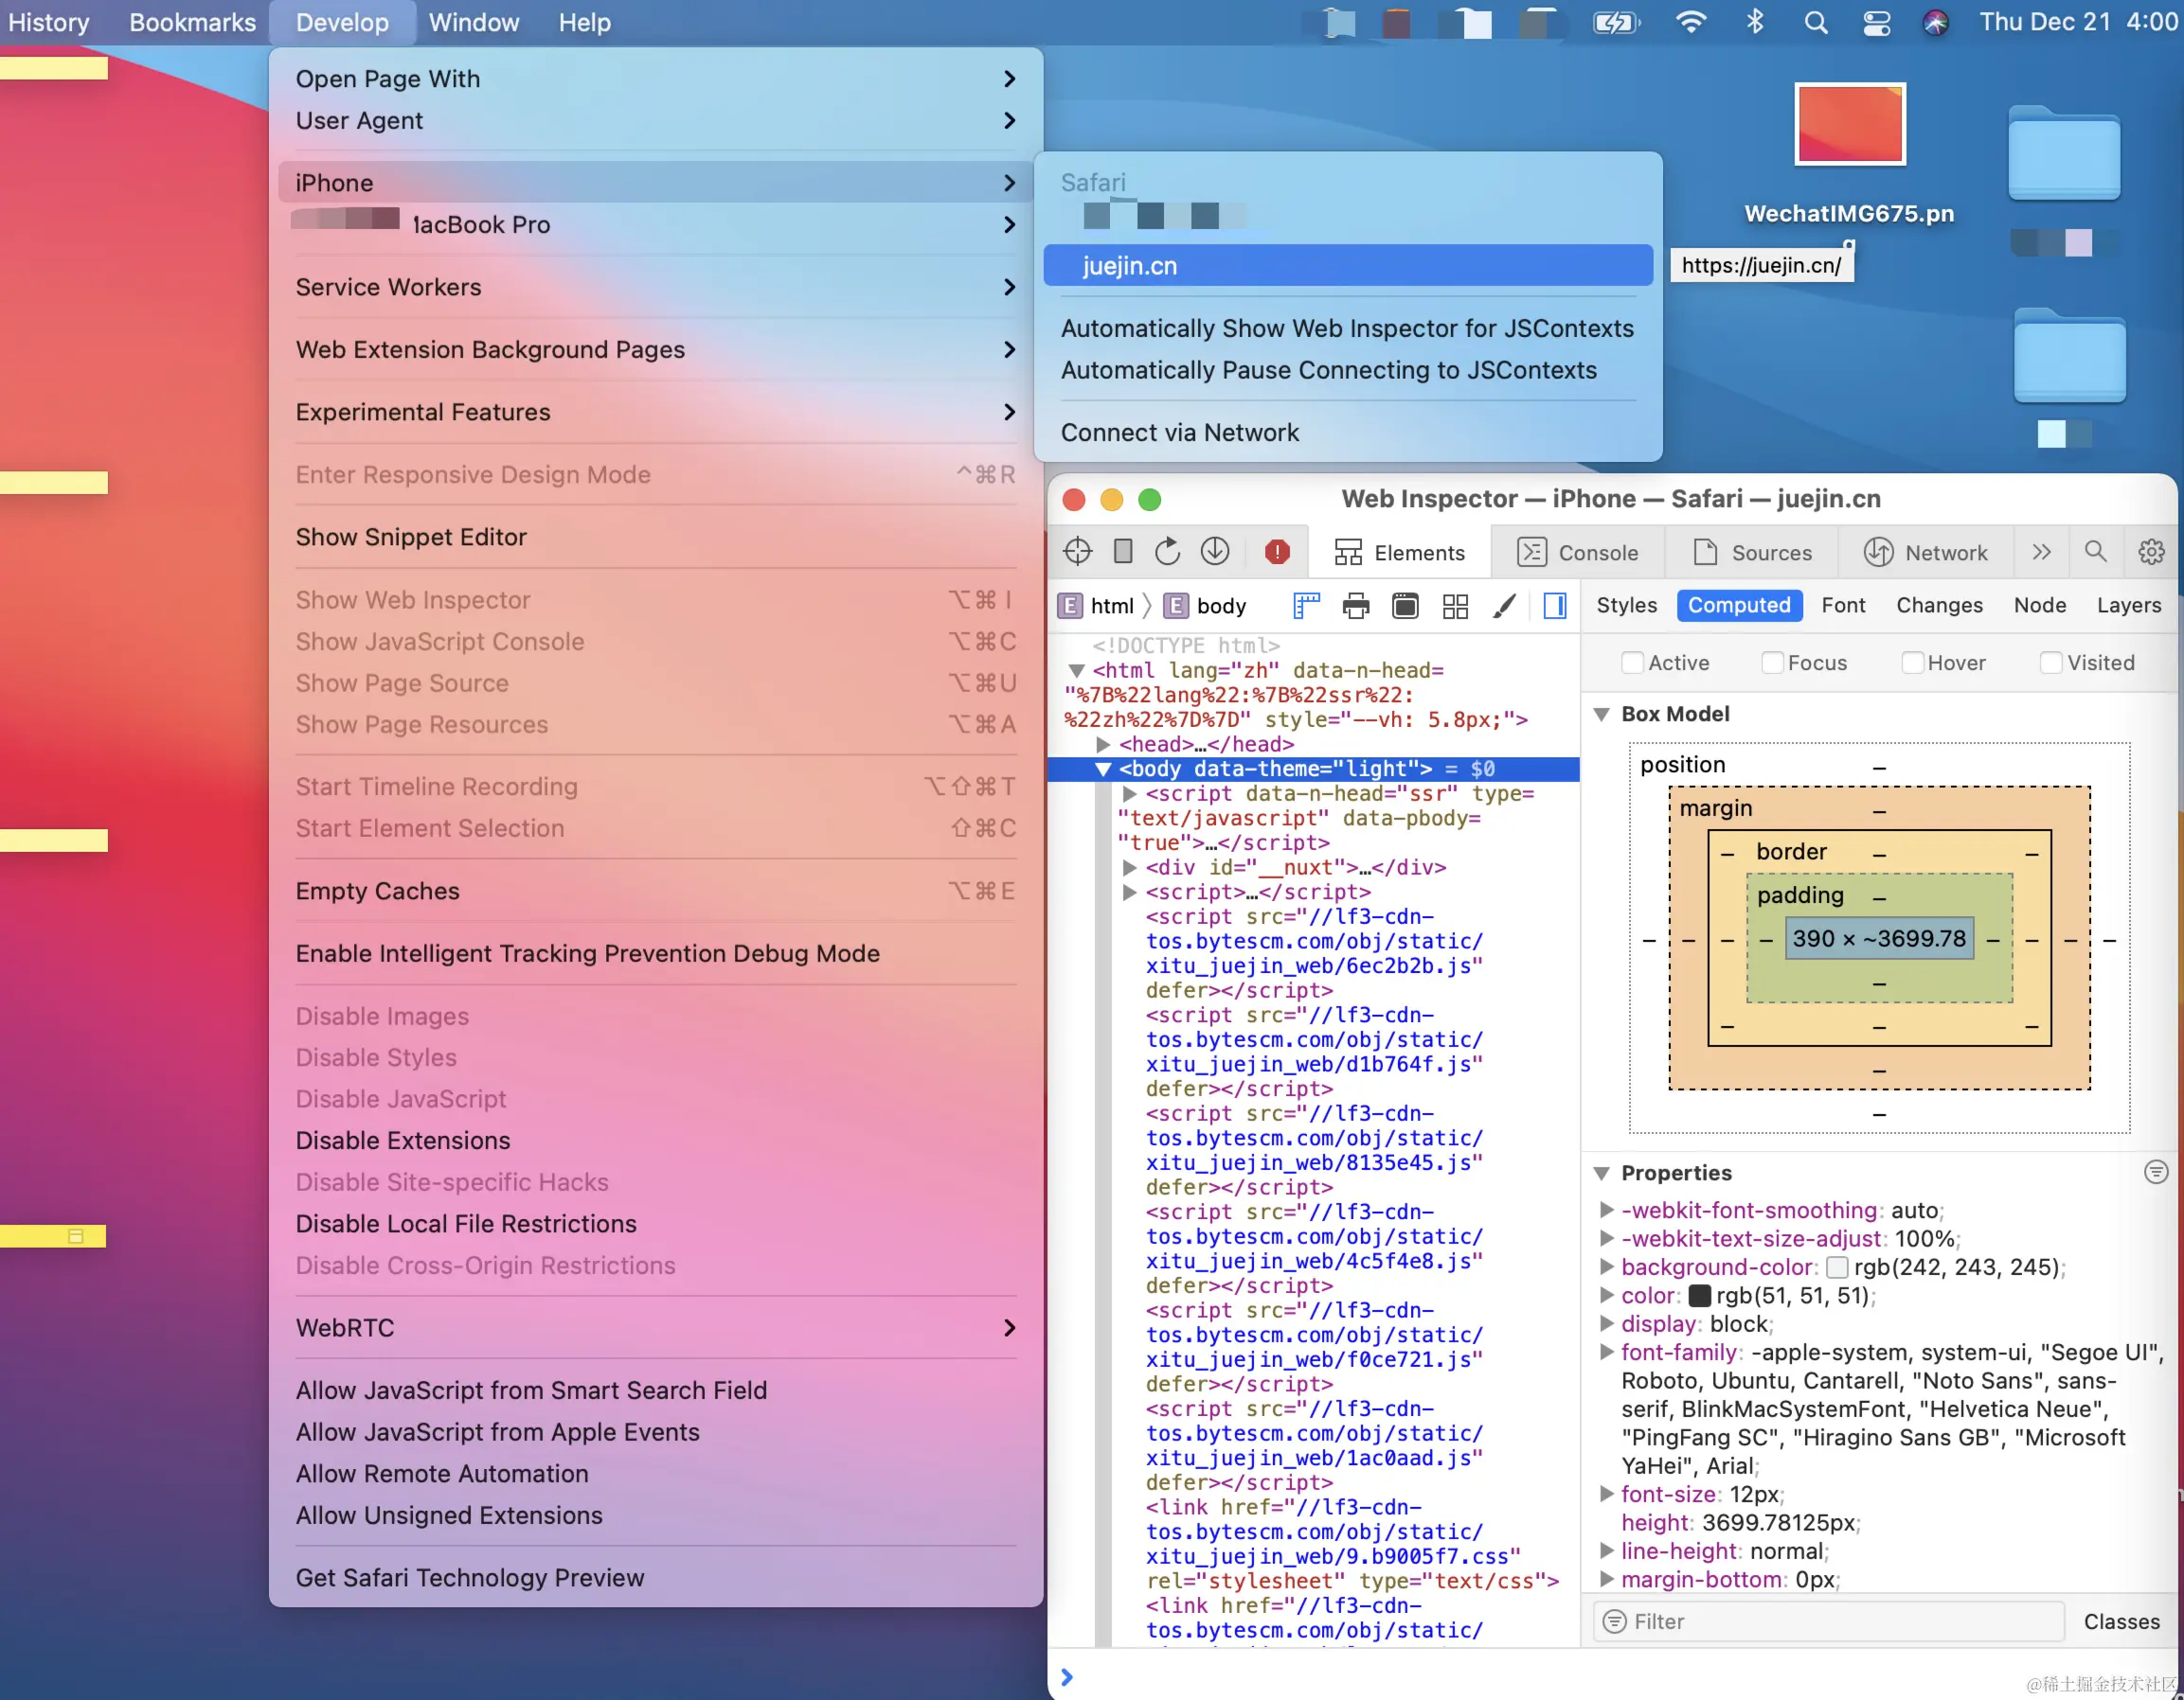Viewport: 2184px width, 1700px height.
Task: Toggle the layout grid overlay icon
Action: pos(1455,606)
